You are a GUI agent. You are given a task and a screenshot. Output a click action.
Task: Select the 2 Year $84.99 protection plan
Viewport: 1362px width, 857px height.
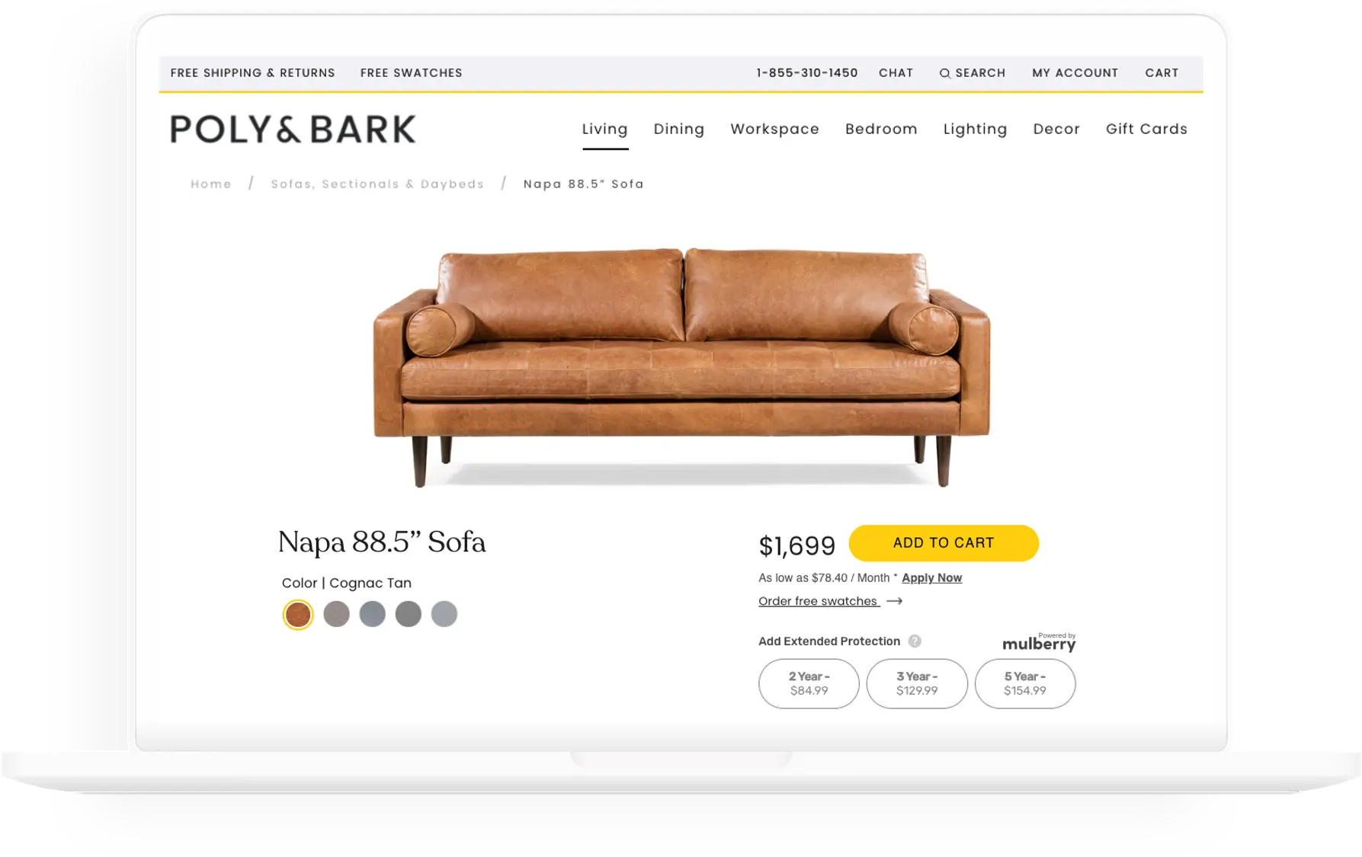[809, 683]
